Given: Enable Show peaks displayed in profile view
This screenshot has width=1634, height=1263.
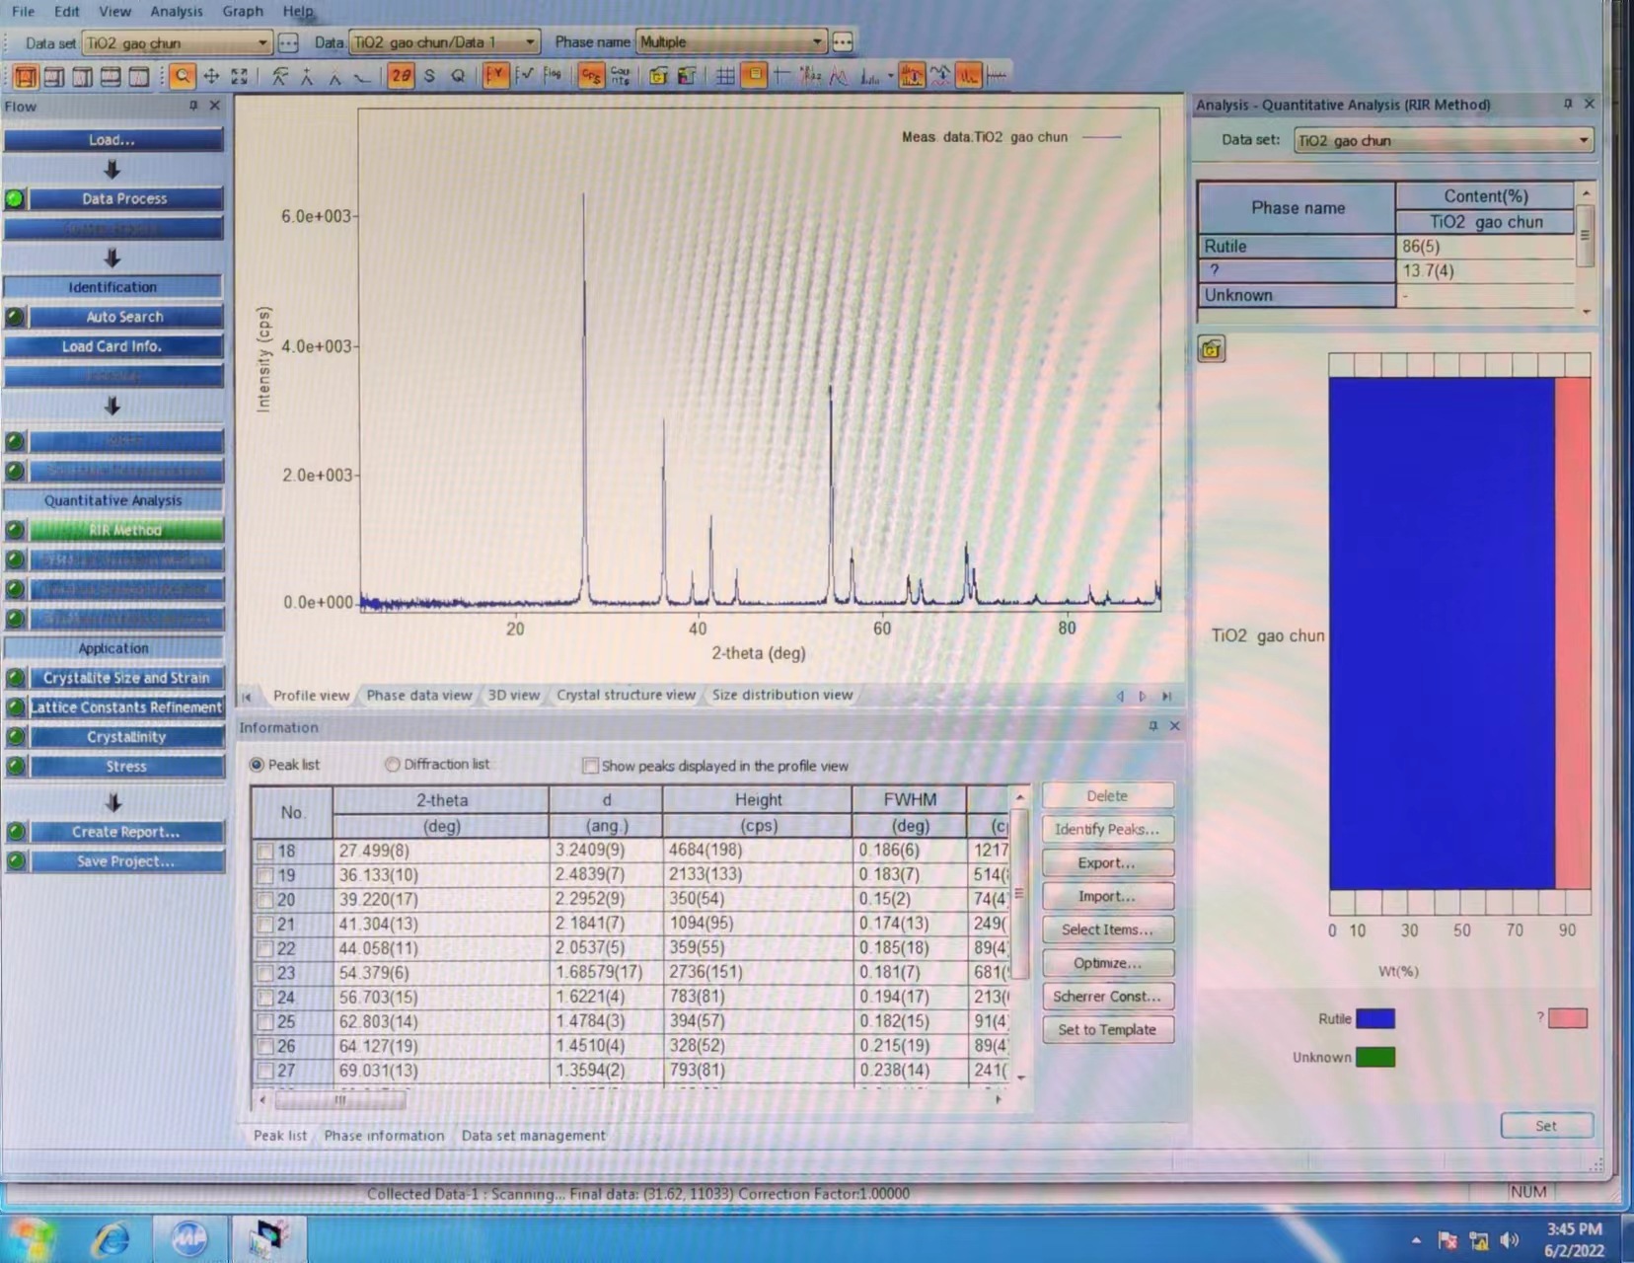Looking at the screenshot, I should [x=590, y=766].
